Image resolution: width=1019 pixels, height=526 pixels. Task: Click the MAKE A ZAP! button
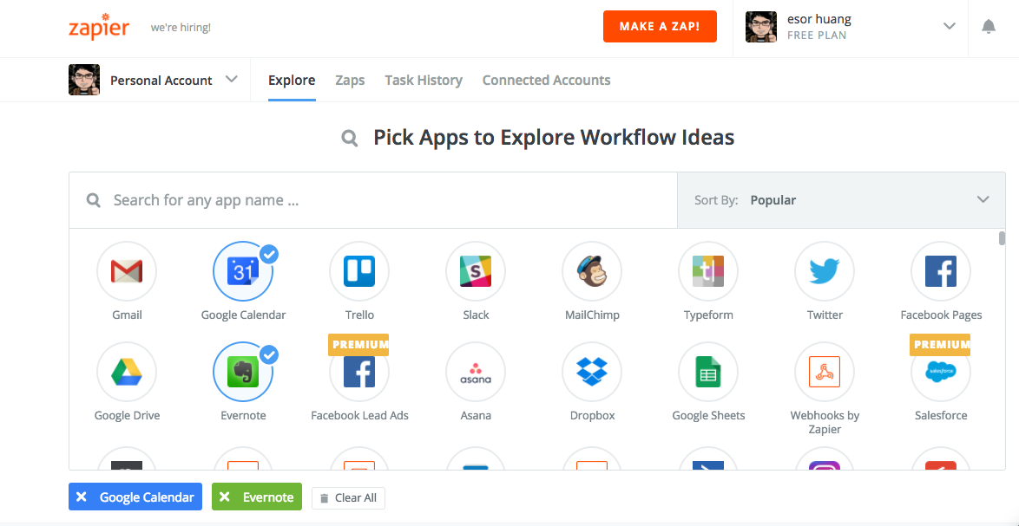[660, 27]
